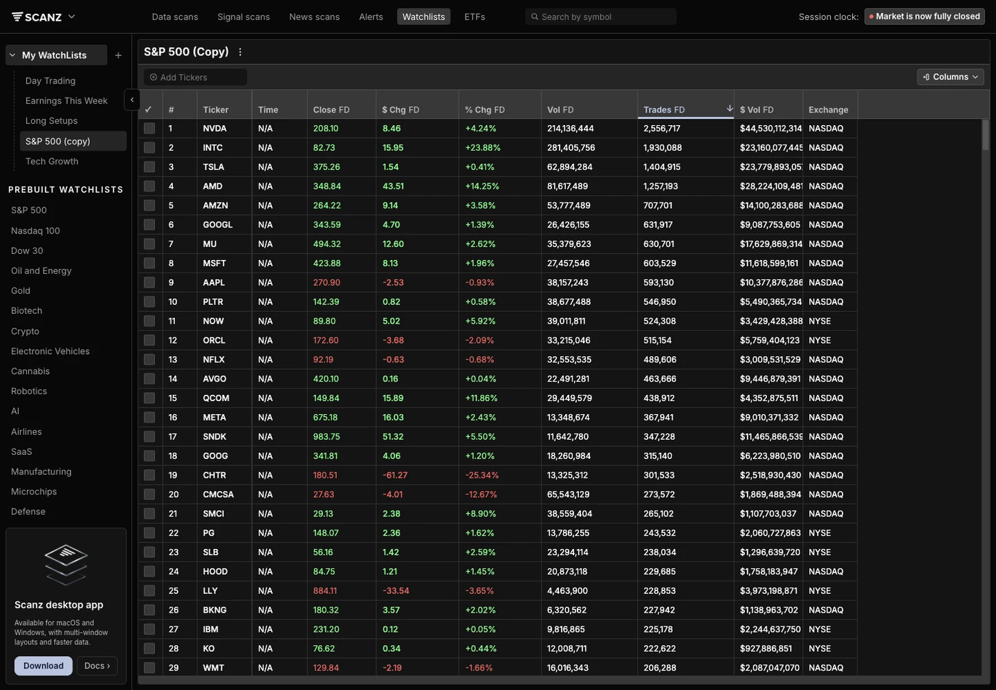Click the Add Tickers input field
This screenshot has height=690, width=996.
(195, 77)
